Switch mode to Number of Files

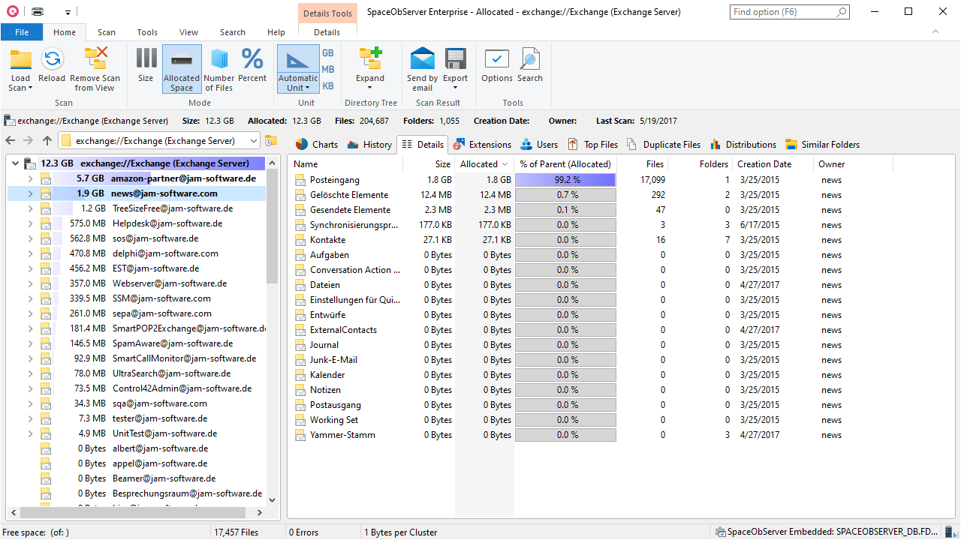tap(219, 69)
